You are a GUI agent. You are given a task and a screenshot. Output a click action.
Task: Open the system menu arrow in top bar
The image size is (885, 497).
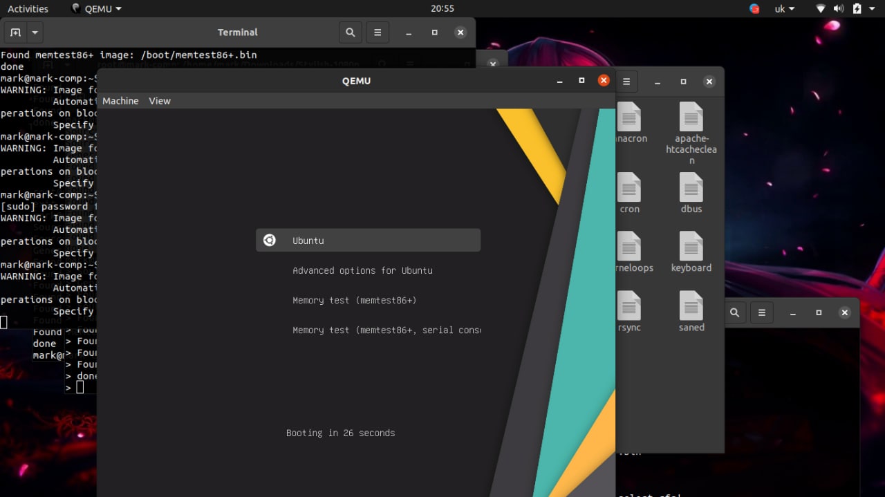pyautogui.click(x=873, y=9)
